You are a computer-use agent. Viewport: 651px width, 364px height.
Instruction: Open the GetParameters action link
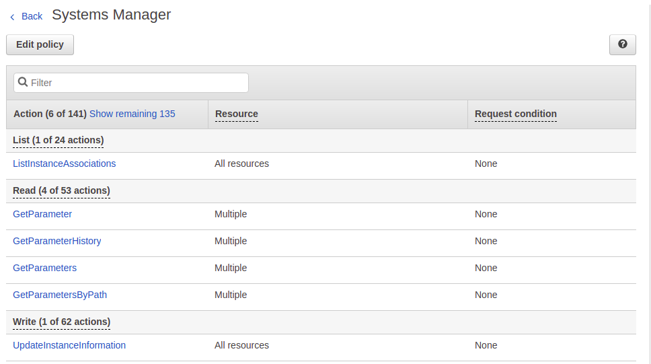(x=44, y=268)
